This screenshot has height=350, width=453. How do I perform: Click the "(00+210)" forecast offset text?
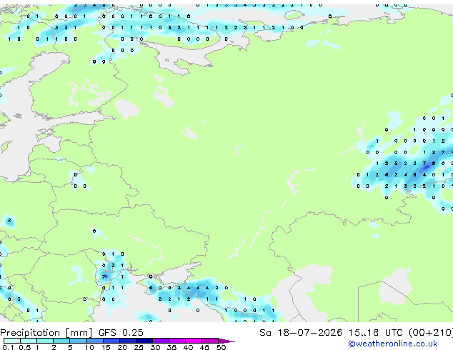(431, 333)
